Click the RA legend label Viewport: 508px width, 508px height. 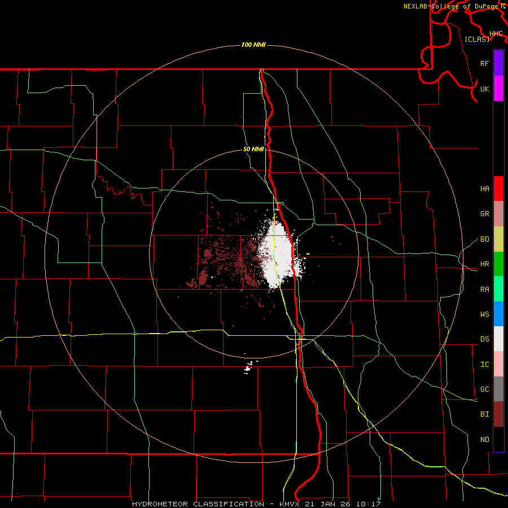pyautogui.click(x=485, y=290)
